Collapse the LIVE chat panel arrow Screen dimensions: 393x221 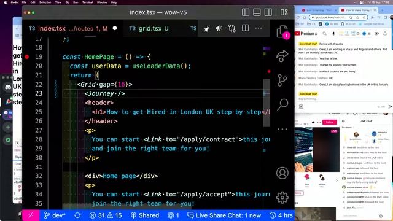[x=343, y=121]
